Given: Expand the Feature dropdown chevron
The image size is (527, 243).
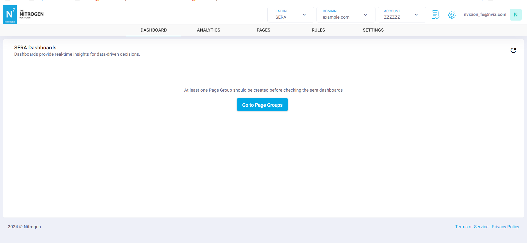Looking at the screenshot, I should (304, 15).
